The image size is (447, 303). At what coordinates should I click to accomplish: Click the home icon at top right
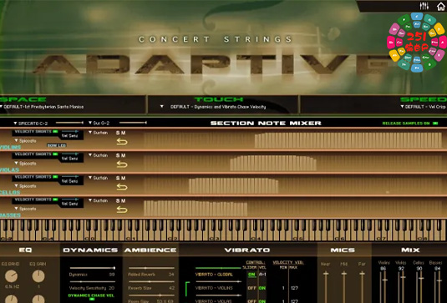[x=440, y=6]
